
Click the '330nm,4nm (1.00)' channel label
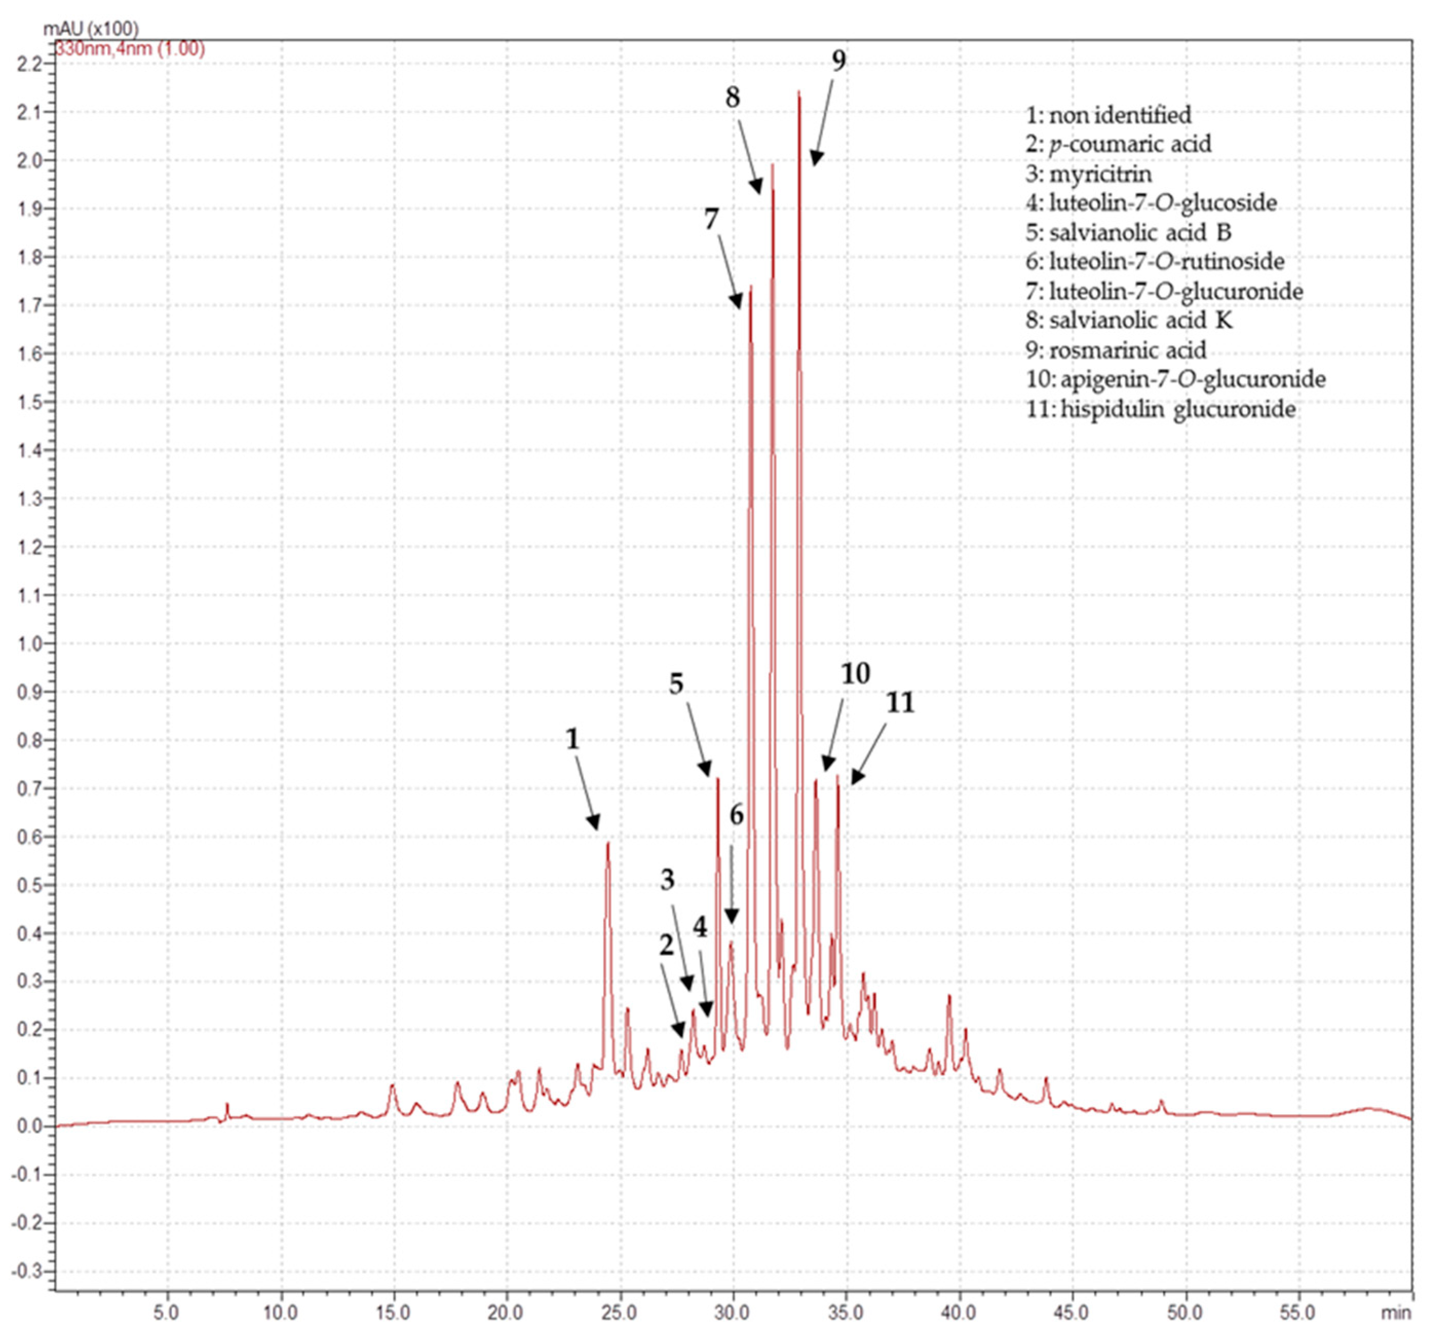click(x=130, y=49)
